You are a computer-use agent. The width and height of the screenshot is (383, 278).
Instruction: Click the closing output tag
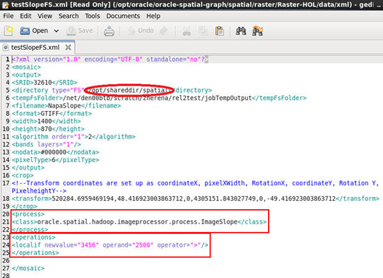click(28, 168)
